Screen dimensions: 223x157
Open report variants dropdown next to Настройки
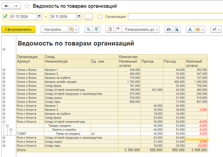(x=74, y=29)
